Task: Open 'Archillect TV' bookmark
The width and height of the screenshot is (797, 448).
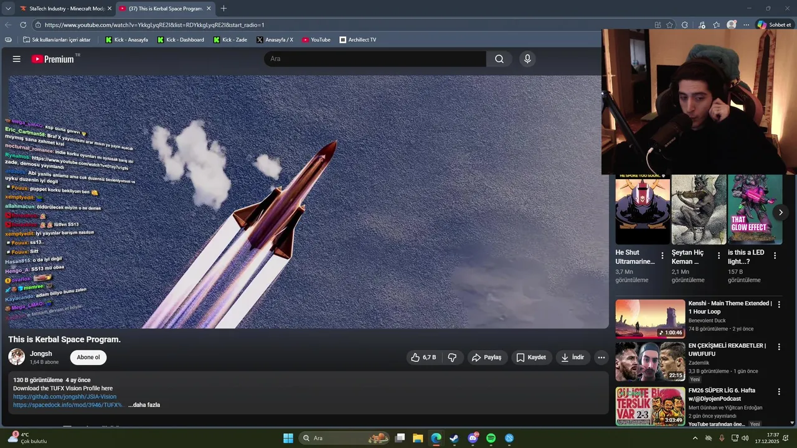Action: pyautogui.click(x=357, y=40)
